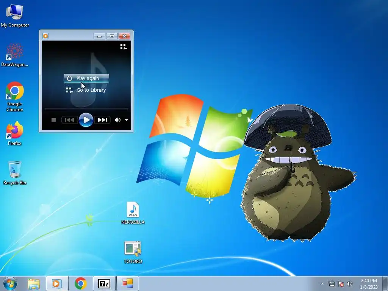Click Go to Library link
Screen dimensions: 388x291
pyautogui.click(x=86, y=90)
